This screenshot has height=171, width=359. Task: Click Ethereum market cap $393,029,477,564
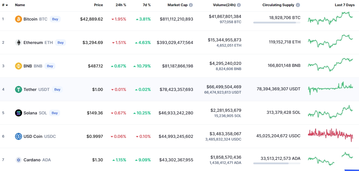[175, 43]
